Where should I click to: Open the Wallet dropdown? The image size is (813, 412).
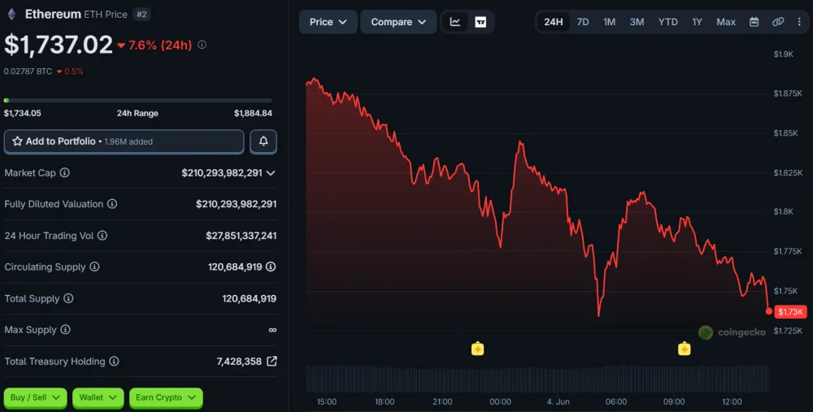tap(98, 397)
